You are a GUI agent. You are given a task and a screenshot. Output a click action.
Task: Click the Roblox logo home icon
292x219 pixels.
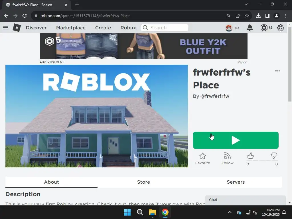17,28
